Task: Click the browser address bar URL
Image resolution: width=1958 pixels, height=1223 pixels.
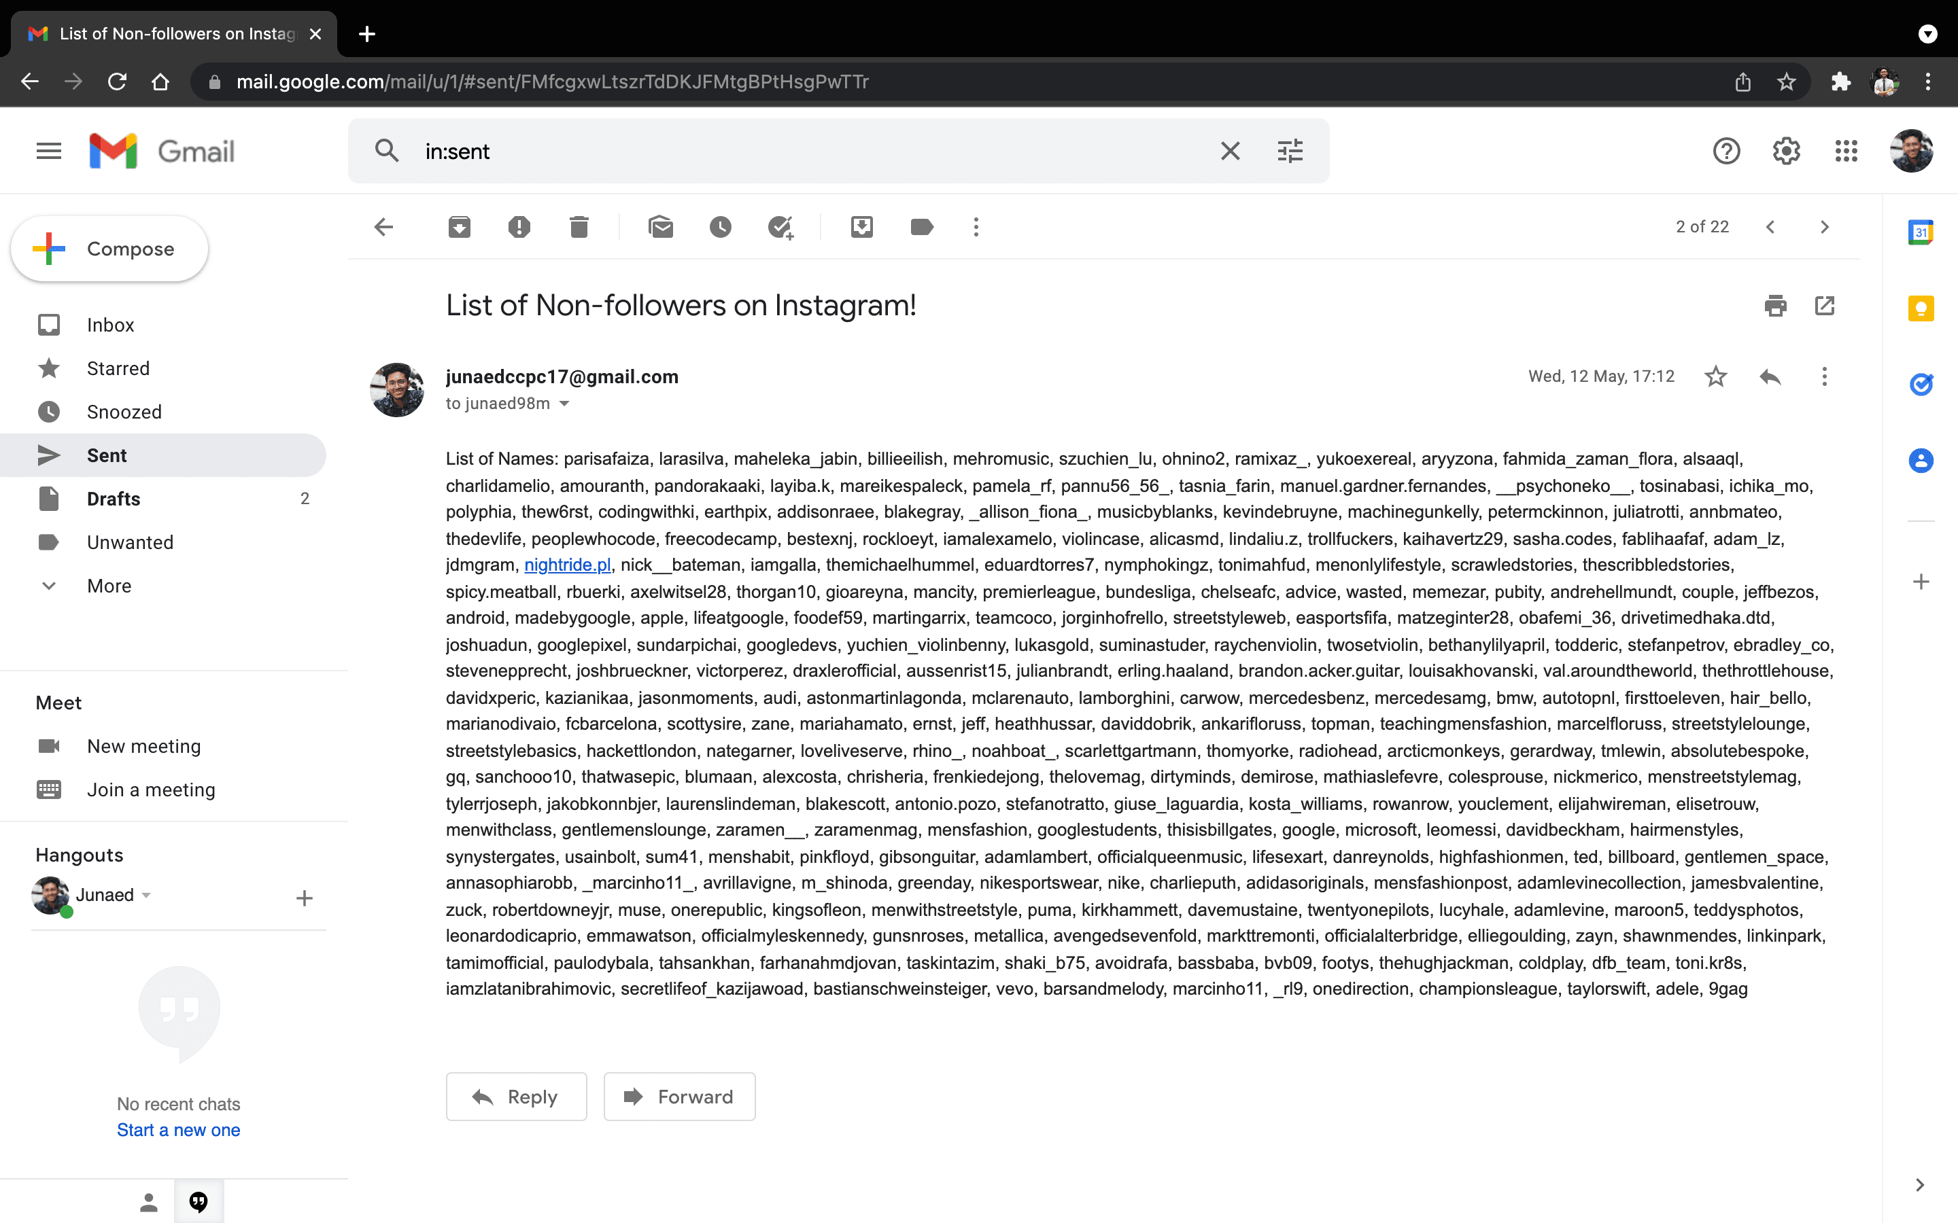Action: click(552, 82)
